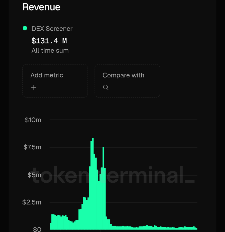Click the $131.4 M revenue value
The image size is (225, 232).
(x=49, y=41)
